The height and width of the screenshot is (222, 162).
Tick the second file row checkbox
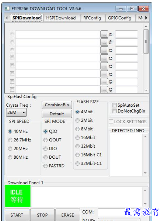tap(12, 42)
